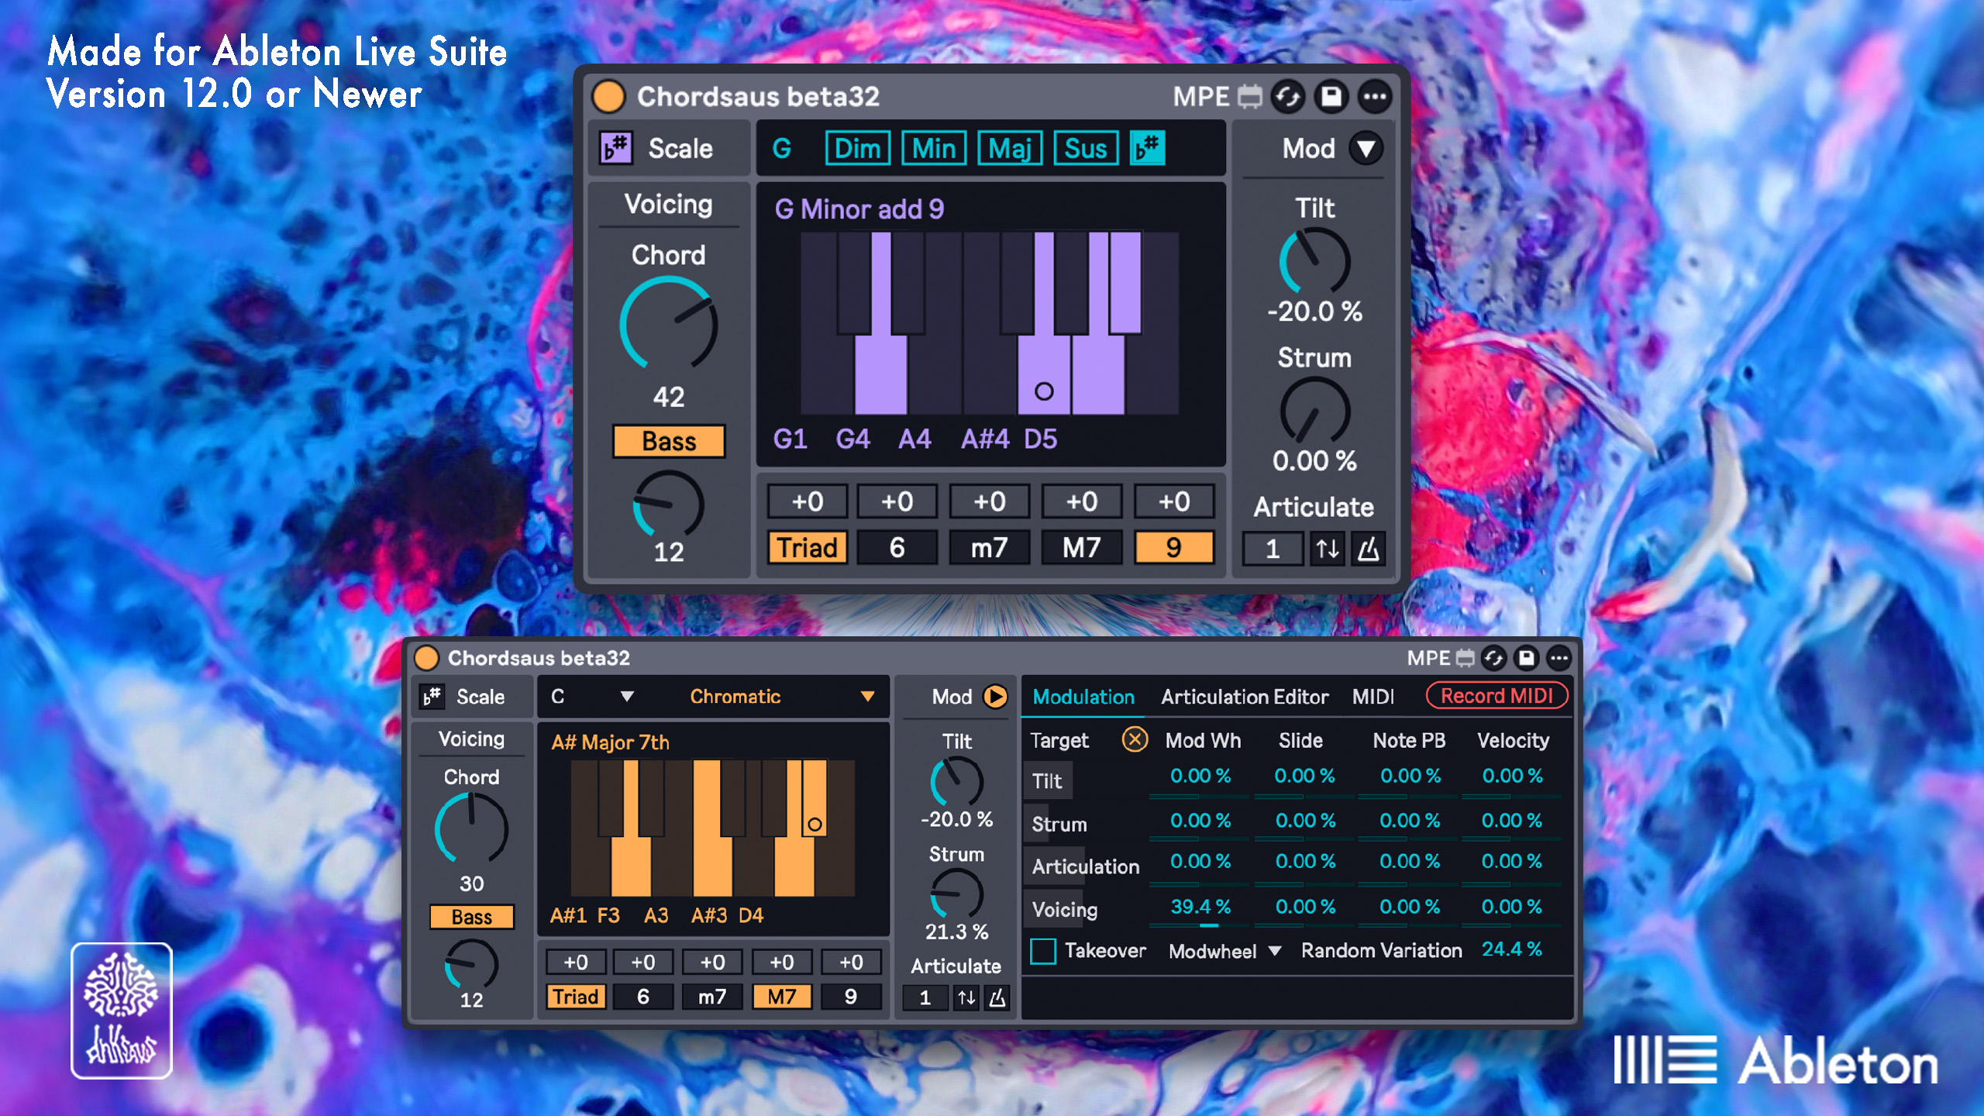Enable the Takeover checkbox
Viewport: 1984px width, 1116px height.
point(1043,951)
